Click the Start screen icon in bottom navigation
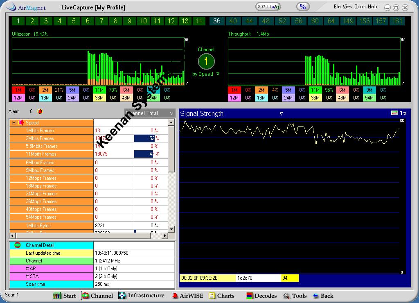 pyautogui.click(x=57, y=296)
